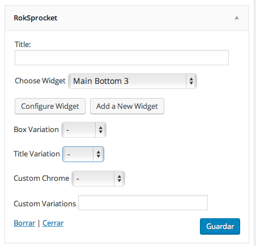Click the Title: label above the input
This screenshot has width=256, height=246.
click(x=23, y=45)
